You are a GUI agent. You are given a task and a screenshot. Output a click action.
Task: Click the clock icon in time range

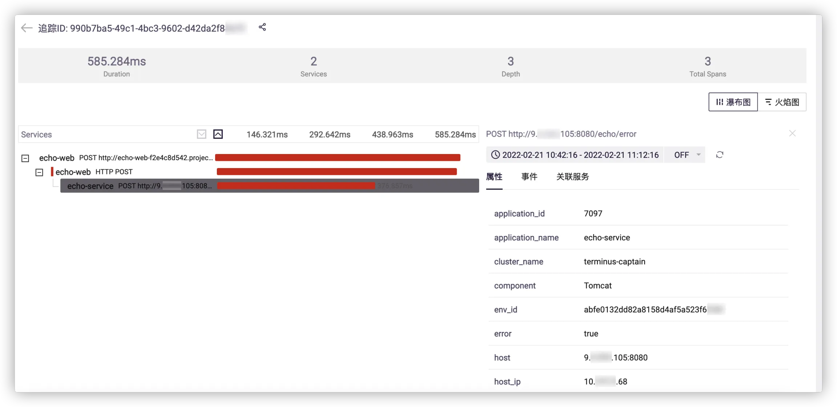(x=496, y=155)
